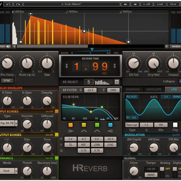Load previous preset with left arrow

point(125,4)
